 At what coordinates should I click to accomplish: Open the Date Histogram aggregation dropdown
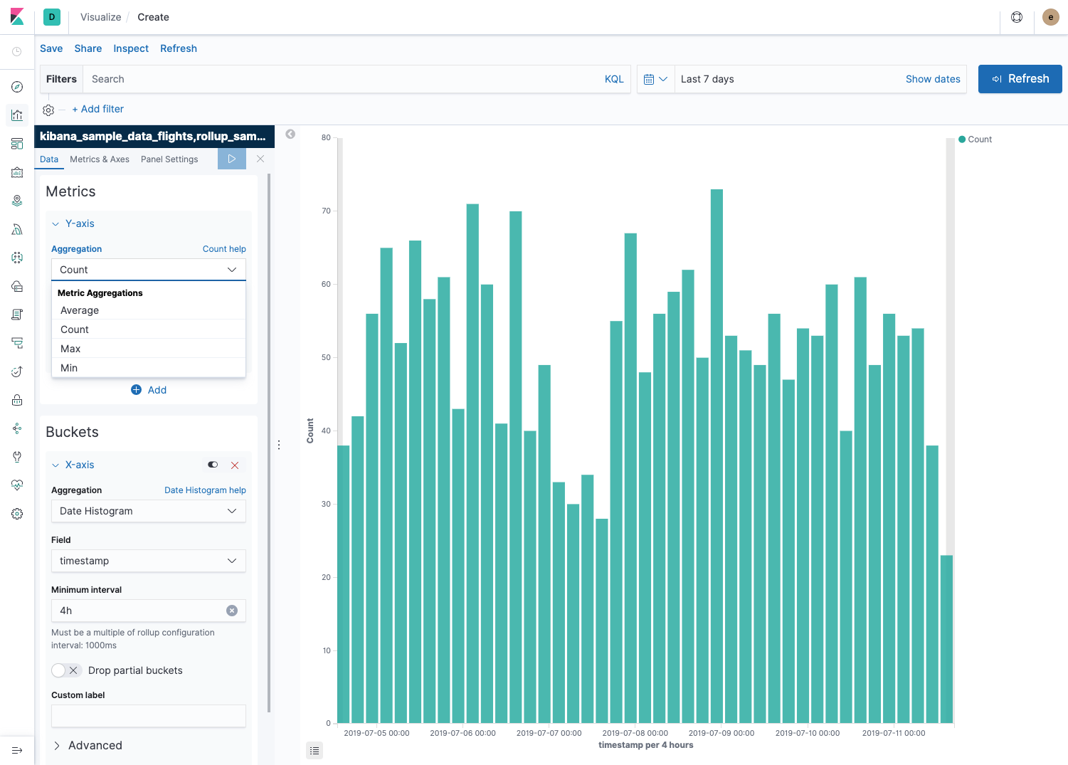(148, 511)
